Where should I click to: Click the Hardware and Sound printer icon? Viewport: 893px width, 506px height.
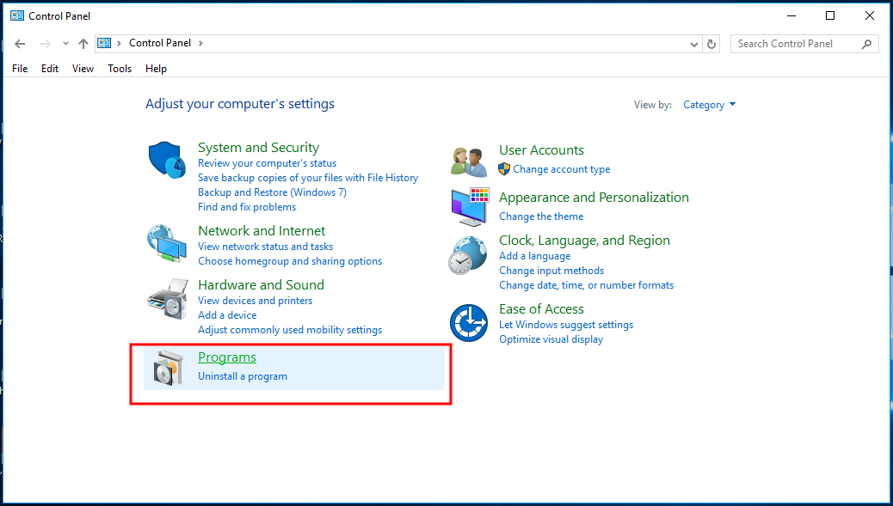tap(166, 297)
